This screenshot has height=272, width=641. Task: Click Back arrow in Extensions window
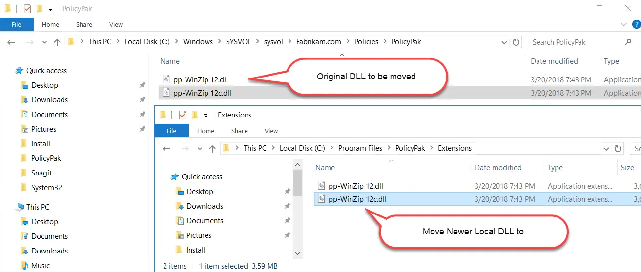(x=166, y=149)
